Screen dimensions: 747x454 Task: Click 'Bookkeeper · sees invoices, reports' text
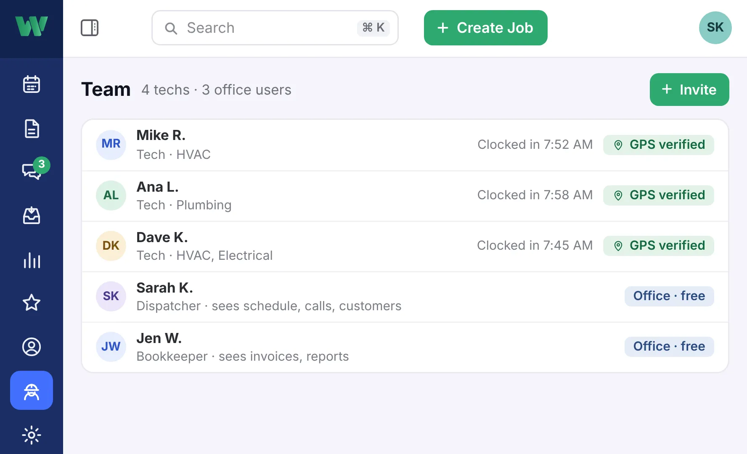(243, 356)
